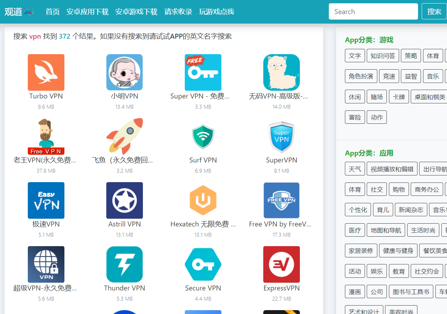
Task: Select the 购物 category tag
Action: coord(399,189)
